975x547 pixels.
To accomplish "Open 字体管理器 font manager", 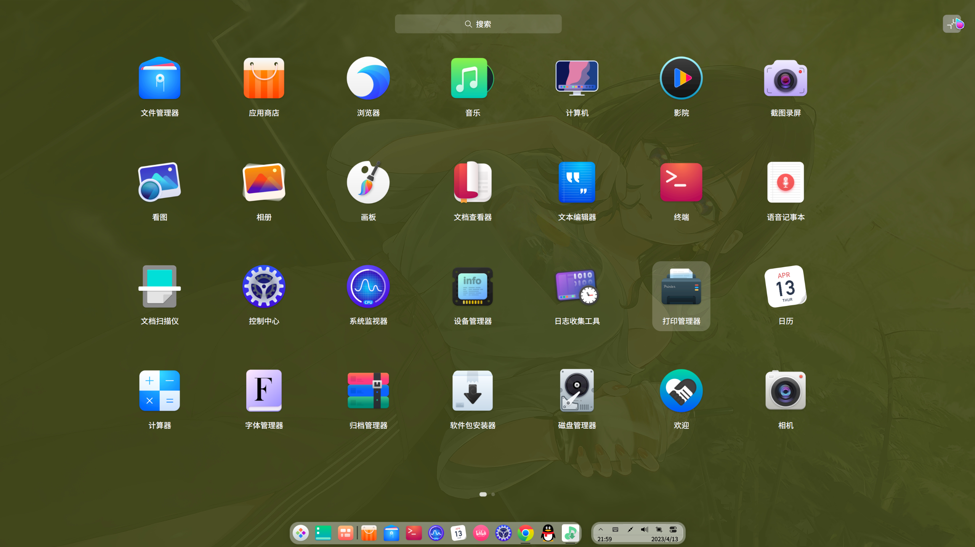I will (264, 391).
